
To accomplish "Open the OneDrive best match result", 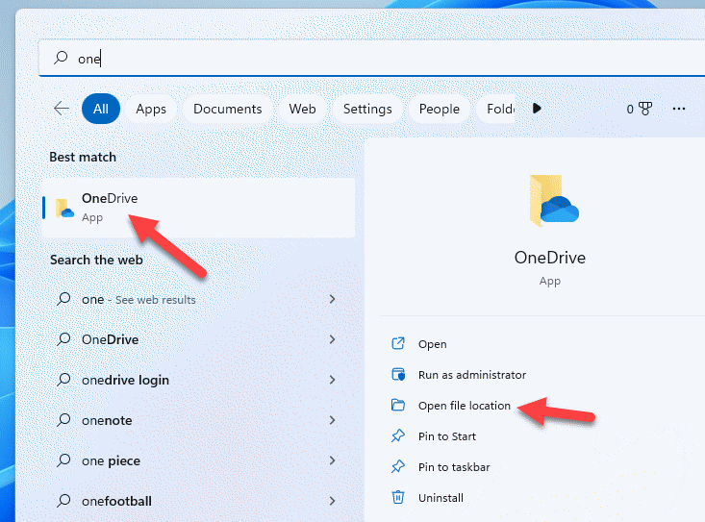I will (x=198, y=208).
